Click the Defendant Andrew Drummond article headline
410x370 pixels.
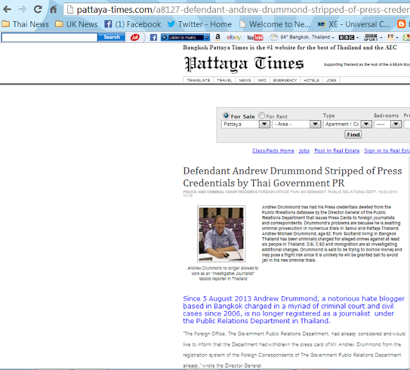(x=292, y=177)
